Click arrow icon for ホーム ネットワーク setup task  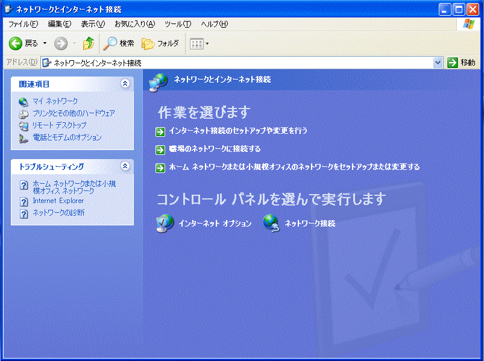[x=160, y=168]
